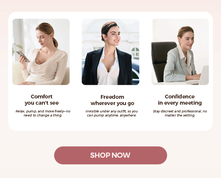This screenshot has width=221, height=178.
Task: Click the green plant beside the sofa
Action: [x=16, y=49]
